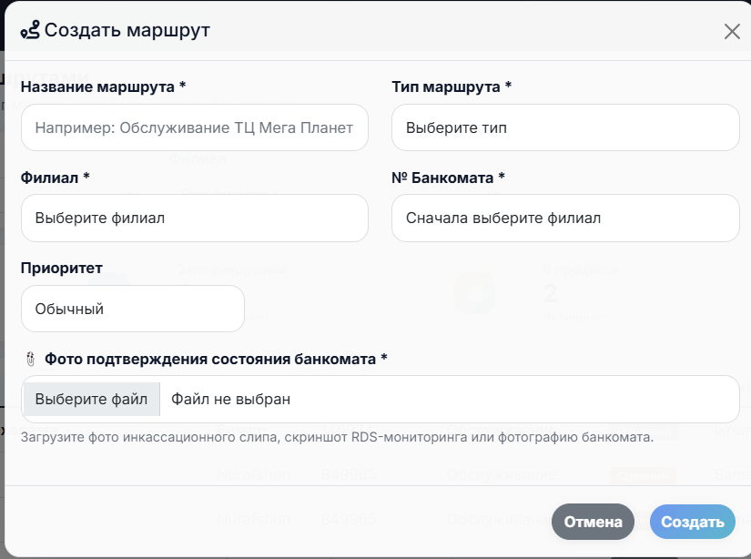Click the route icon in dialog title

click(x=30, y=31)
